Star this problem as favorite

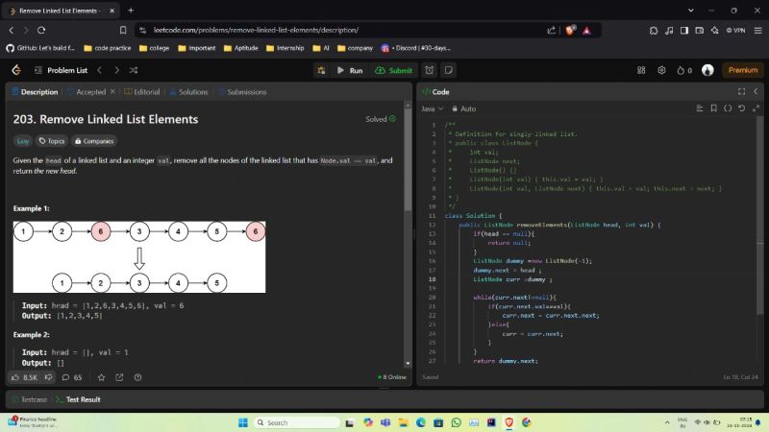click(99, 377)
